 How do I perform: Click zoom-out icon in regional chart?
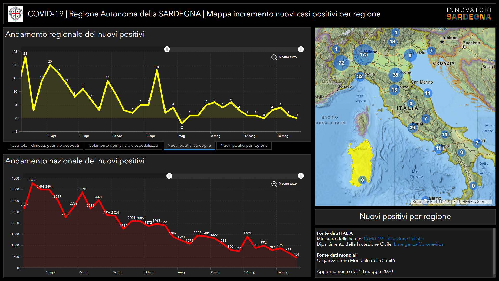pyautogui.click(x=274, y=57)
